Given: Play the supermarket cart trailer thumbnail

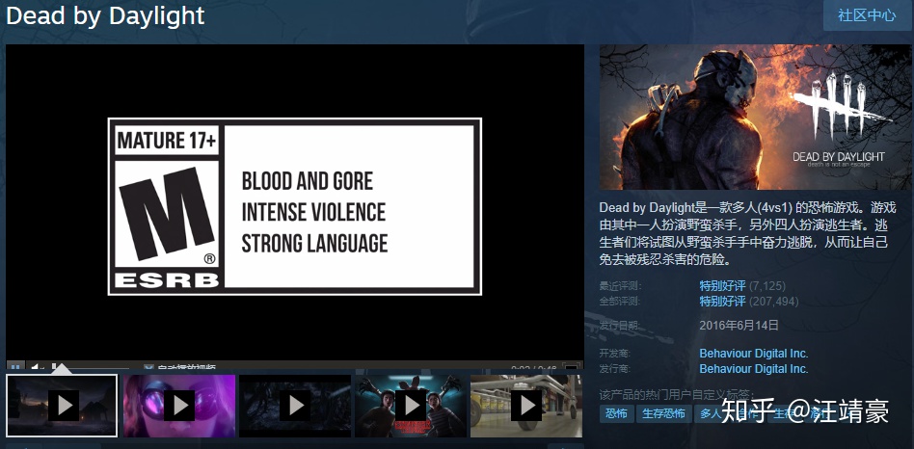Looking at the screenshot, I should pyautogui.click(x=526, y=406).
